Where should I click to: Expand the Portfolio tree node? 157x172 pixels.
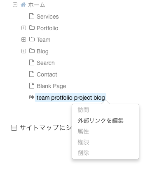(x=23, y=28)
